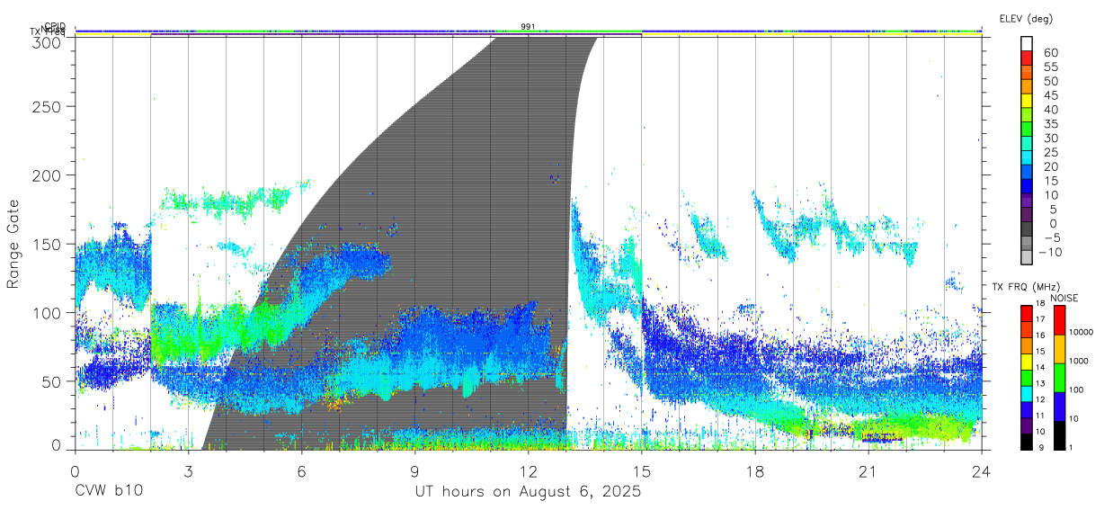Click the black 1 noise level swatch
The image size is (1104, 510).
[x=1059, y=434]
